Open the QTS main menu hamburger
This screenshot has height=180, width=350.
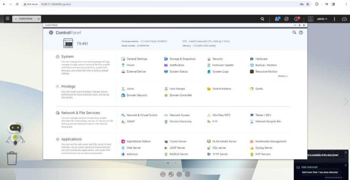(x=7, y=18)
